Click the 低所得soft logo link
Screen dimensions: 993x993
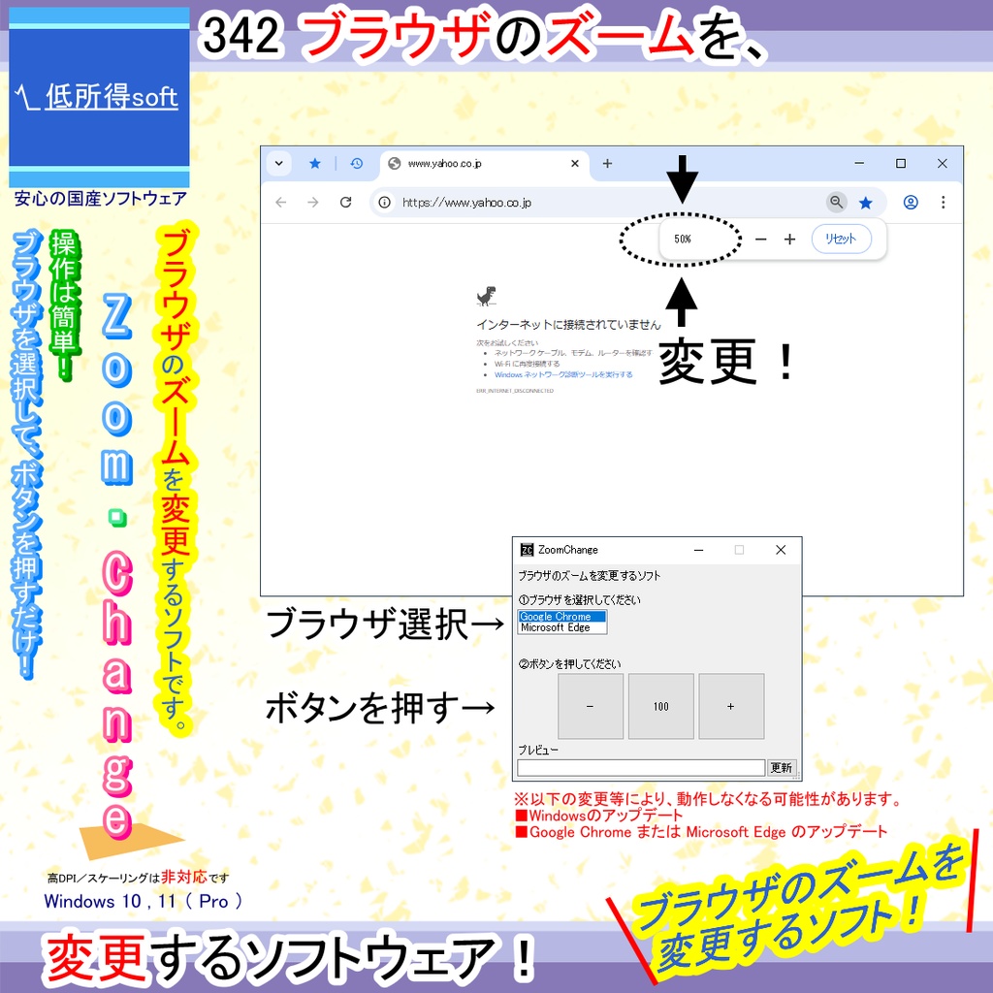pos(111,96)
